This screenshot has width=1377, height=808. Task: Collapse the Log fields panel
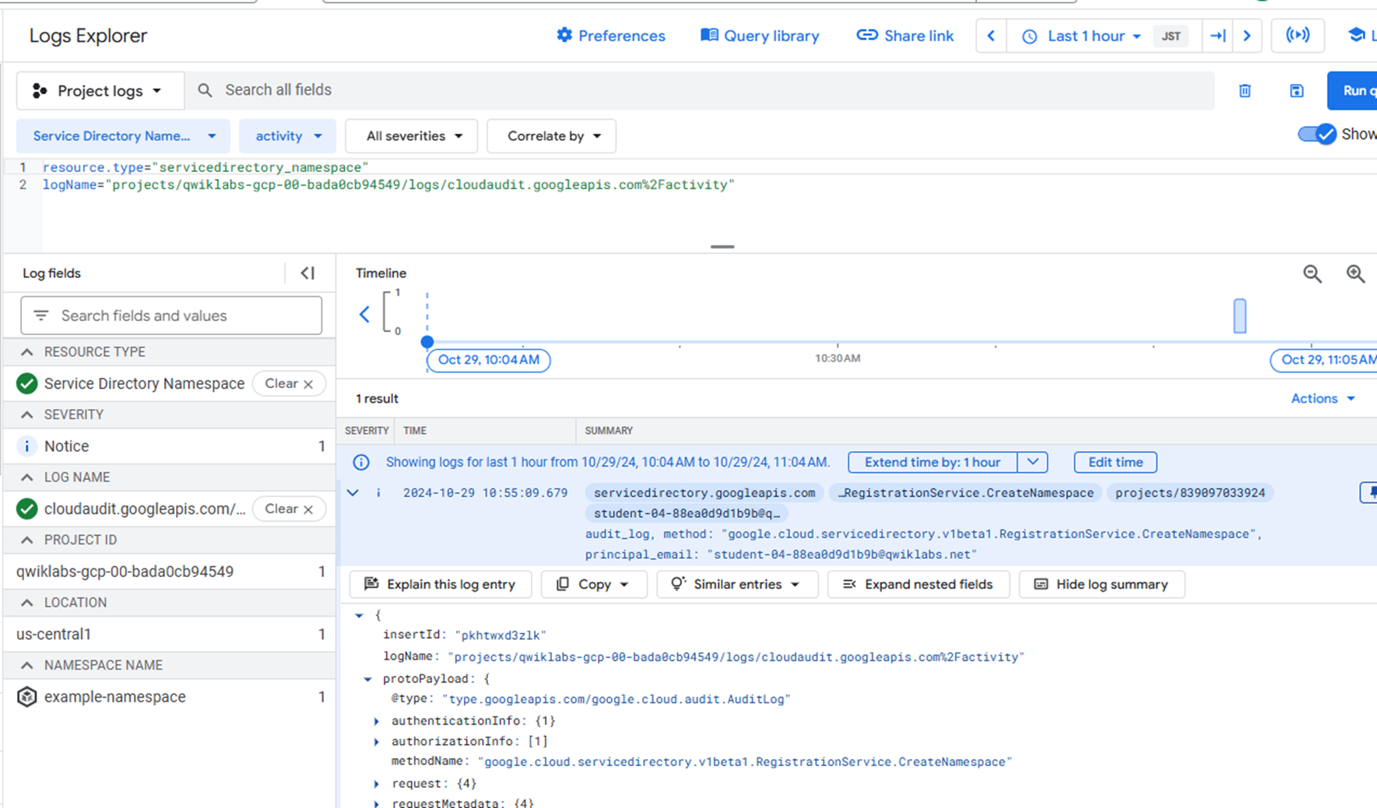point(308,273)
